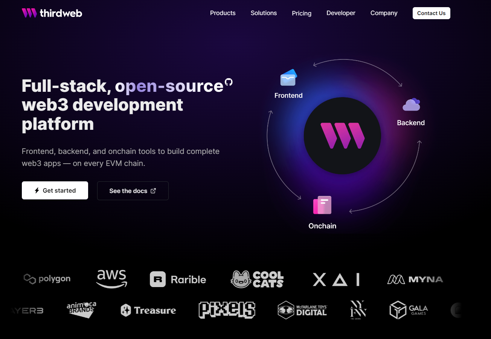Click the Backend cloud icon
Screen dimensions: 491x339
411,105
